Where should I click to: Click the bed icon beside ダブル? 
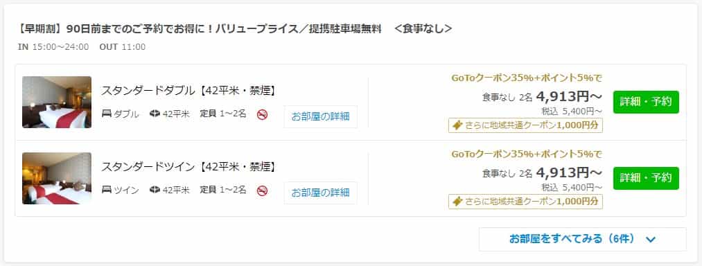[107, 114]
